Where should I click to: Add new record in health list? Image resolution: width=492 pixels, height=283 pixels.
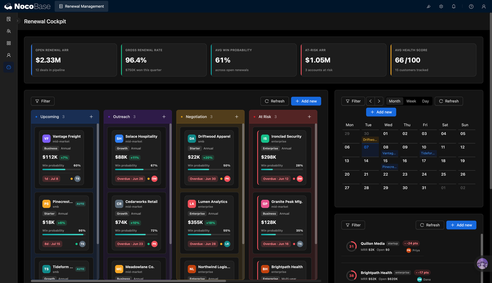(x=461, y=225)
